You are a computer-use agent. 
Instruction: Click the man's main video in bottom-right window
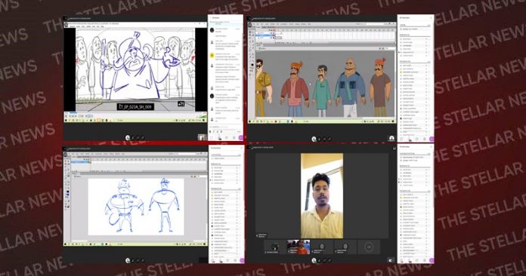(322, 196)
